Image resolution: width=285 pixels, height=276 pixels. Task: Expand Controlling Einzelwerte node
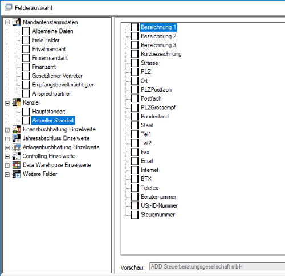(x=7, y=156)
